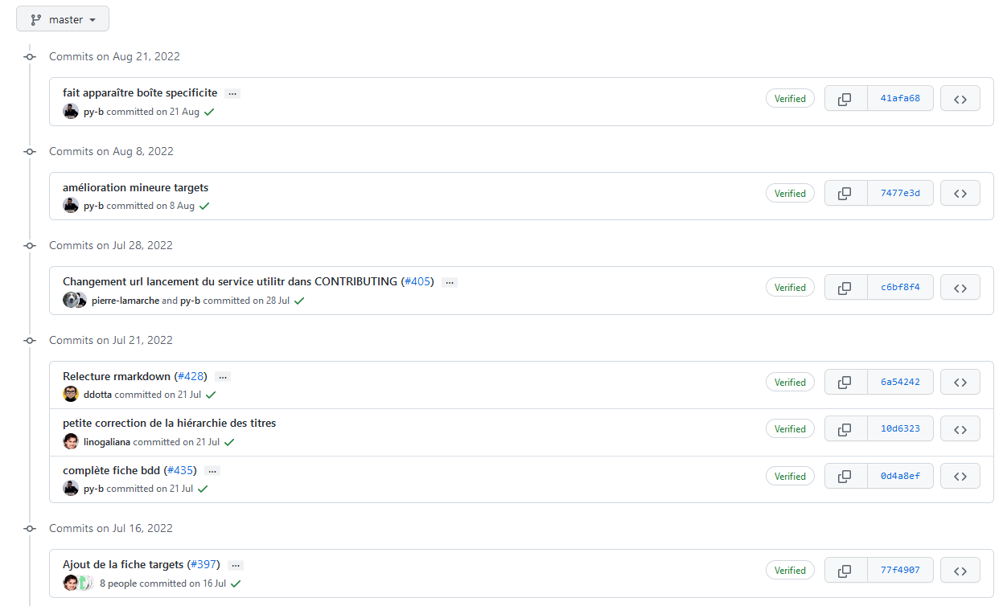1003x606 pixels.
Task: Copy full SHA for commit 7477e3d
Action: tap(845, 194)
